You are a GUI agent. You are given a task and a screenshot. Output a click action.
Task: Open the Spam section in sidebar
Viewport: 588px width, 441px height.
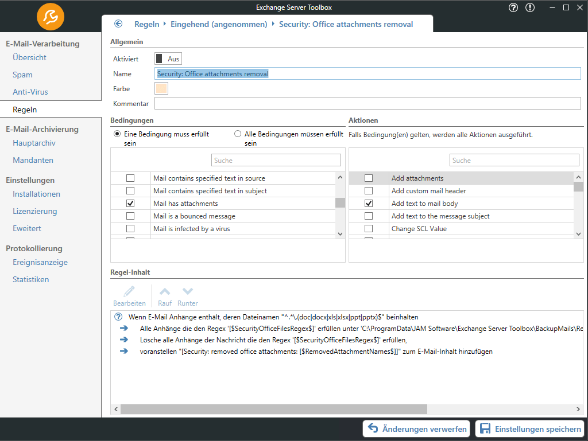[x=22, y=75]
